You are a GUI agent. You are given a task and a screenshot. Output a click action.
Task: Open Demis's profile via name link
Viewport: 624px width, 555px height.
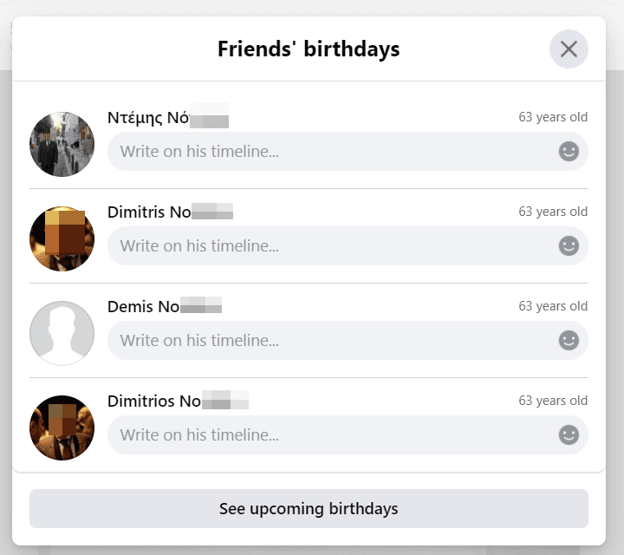click(x=165, y=307)
